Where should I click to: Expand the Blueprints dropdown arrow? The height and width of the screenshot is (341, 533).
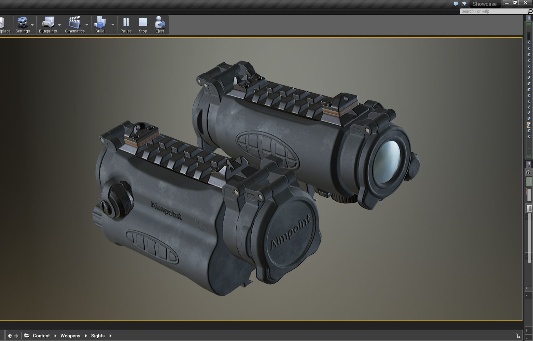[59, 25]
